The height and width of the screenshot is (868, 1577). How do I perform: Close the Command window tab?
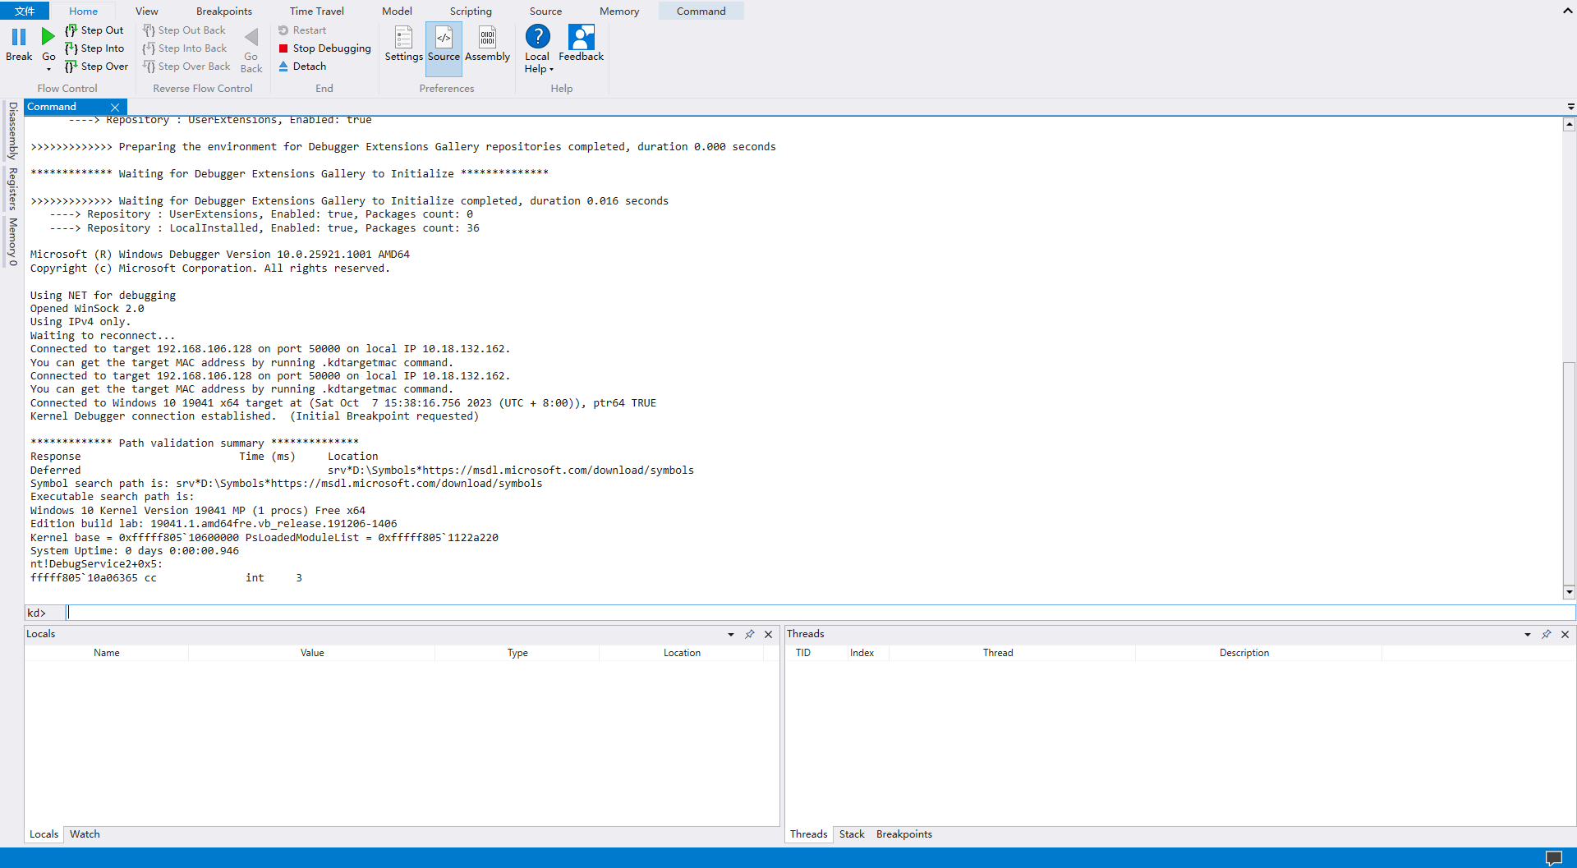[115, 107]
